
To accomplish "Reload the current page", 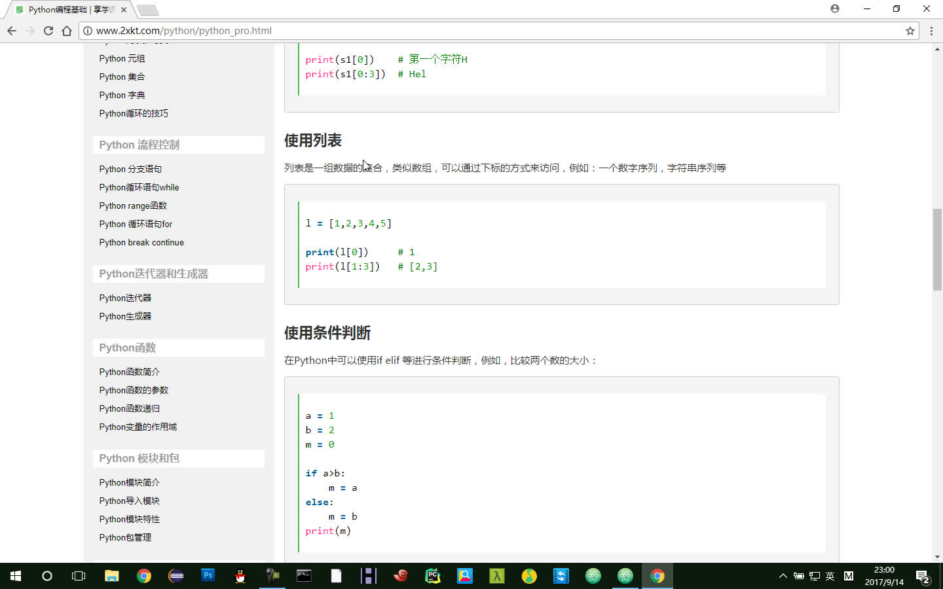I will point(48,31).
